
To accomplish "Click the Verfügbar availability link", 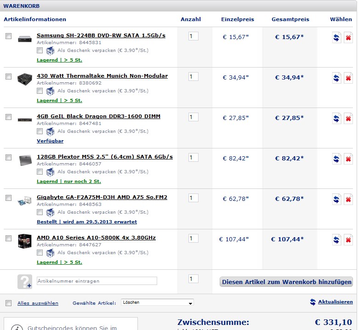I will pyautogui.click(x=50, y=141).
